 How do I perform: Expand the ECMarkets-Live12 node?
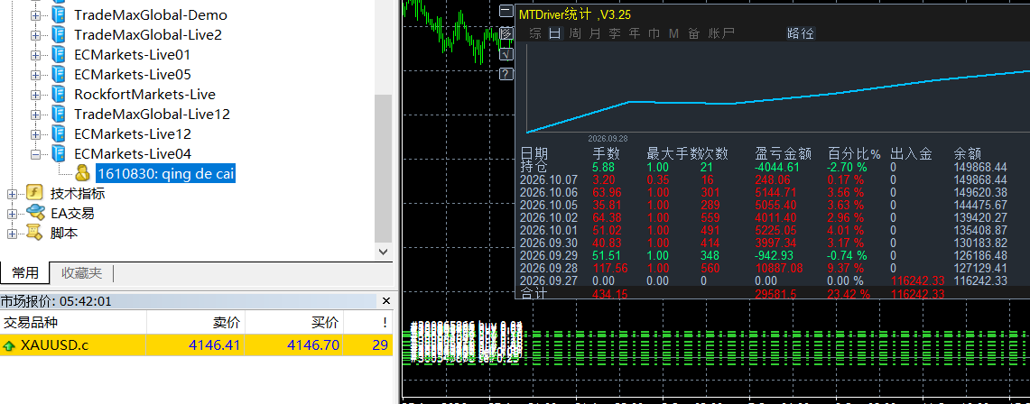point(35,134)
